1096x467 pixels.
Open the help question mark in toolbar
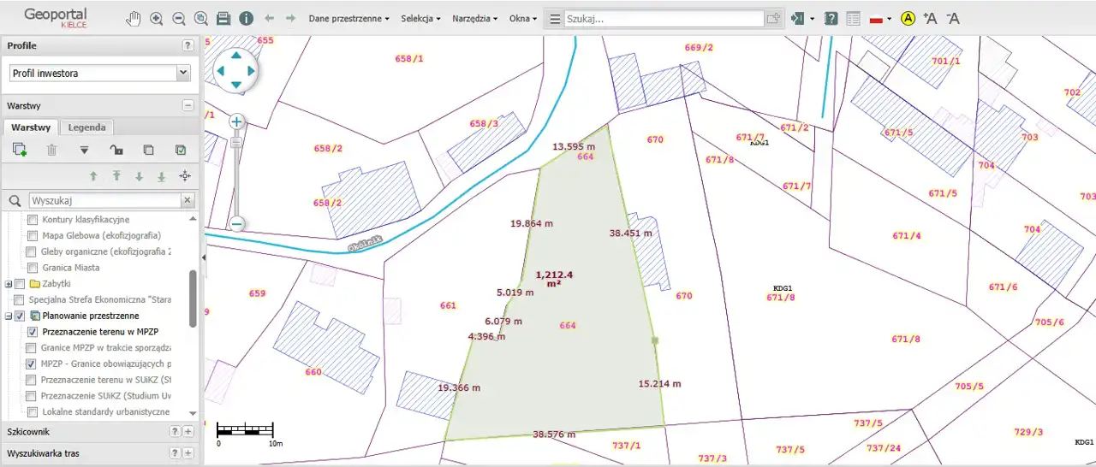click(831, 18)
